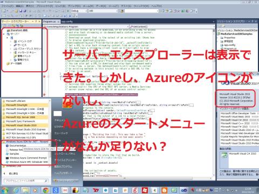Expand the パフォーマンス カウンター node

[x=11, y=48]
